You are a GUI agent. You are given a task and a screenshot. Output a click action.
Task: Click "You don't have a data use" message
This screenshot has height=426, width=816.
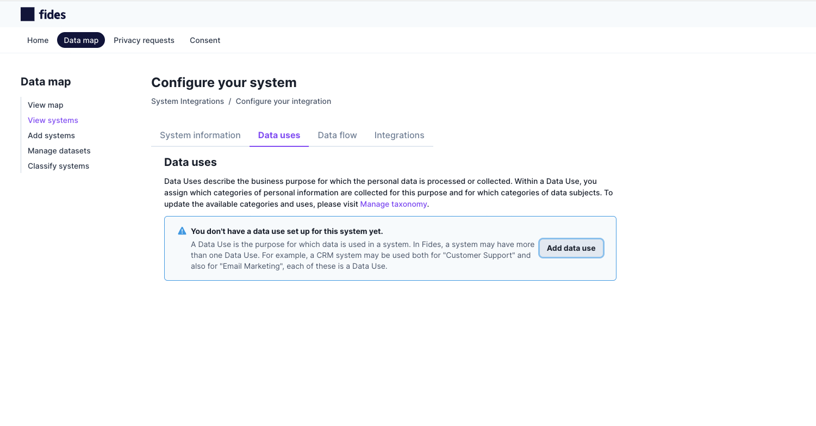(x=286, y=231)
